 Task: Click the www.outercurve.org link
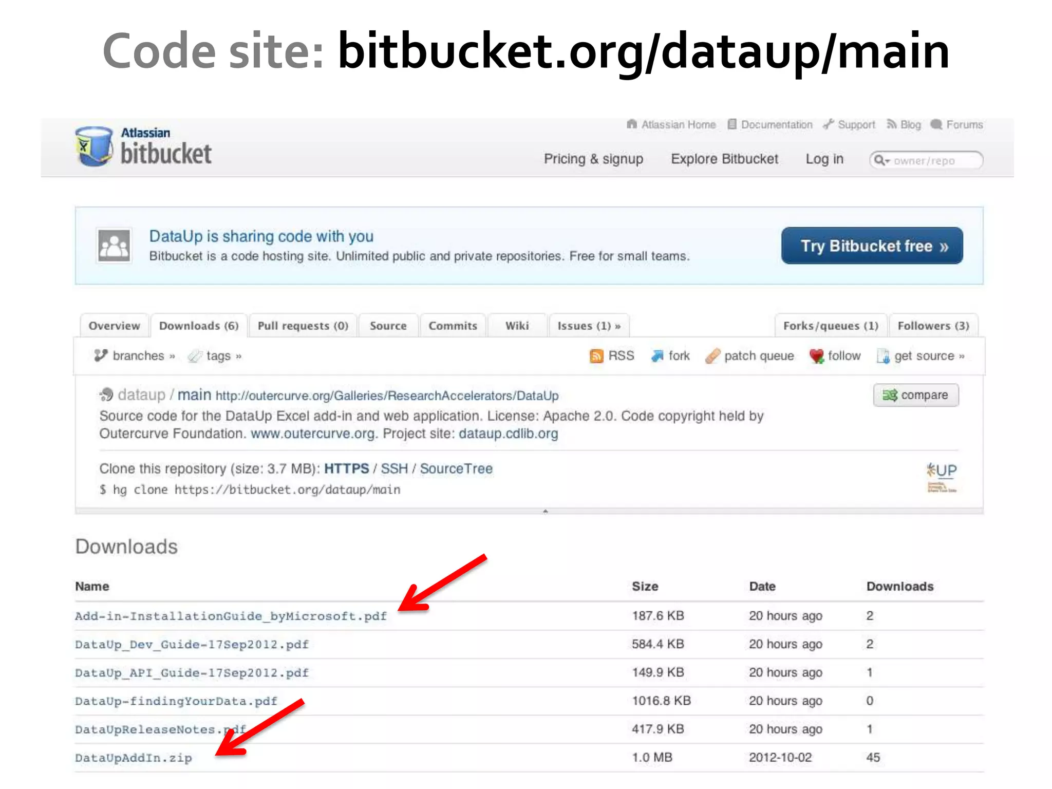313,434
